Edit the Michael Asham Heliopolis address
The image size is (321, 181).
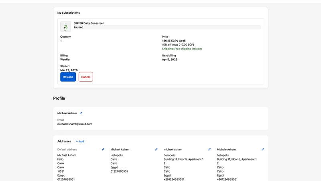point(156,149)
